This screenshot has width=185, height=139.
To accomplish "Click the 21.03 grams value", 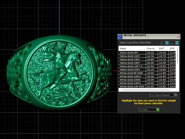I will click(150, 86).
